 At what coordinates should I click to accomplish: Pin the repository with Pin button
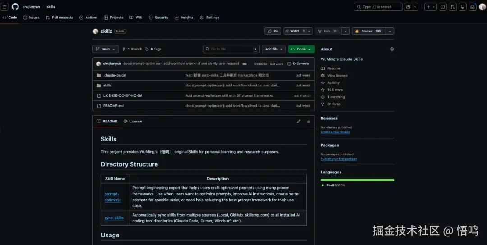point(273,31)
